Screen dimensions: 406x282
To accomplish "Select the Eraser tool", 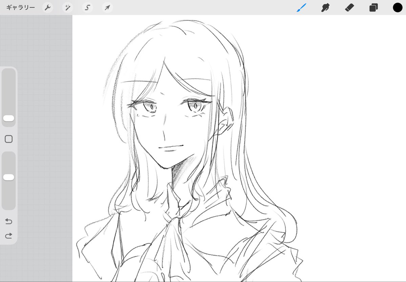I will 349,7.
